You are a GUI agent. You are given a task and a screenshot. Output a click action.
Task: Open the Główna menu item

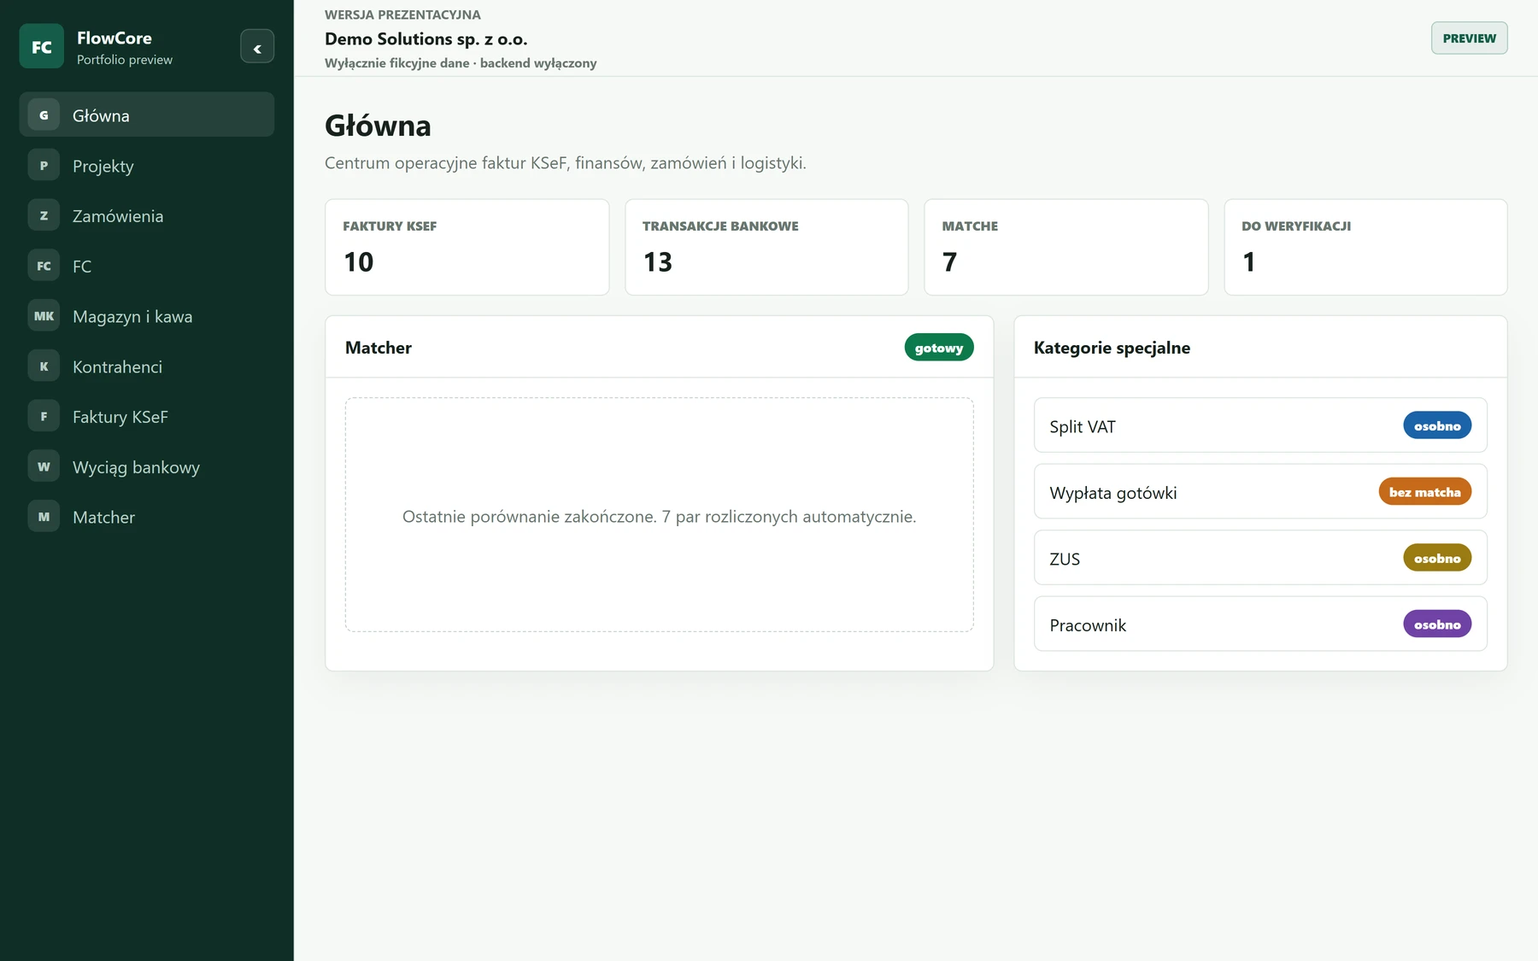[x=147, y=114]
